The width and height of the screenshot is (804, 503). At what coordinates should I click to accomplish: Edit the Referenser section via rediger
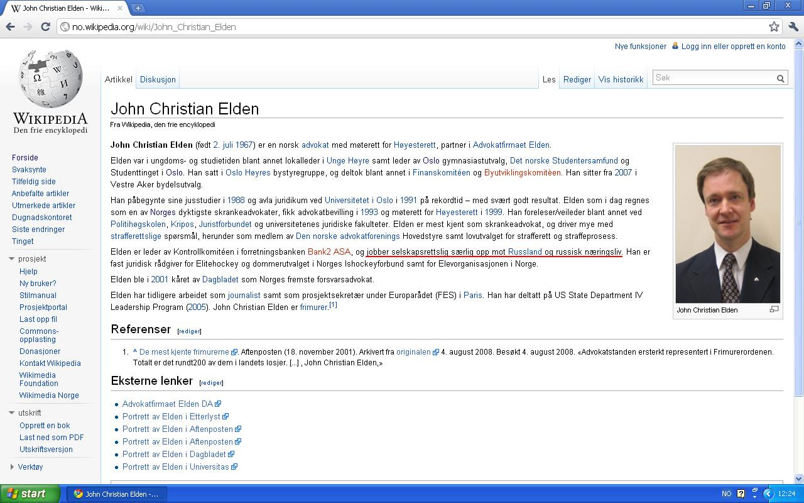pos(189,331)
